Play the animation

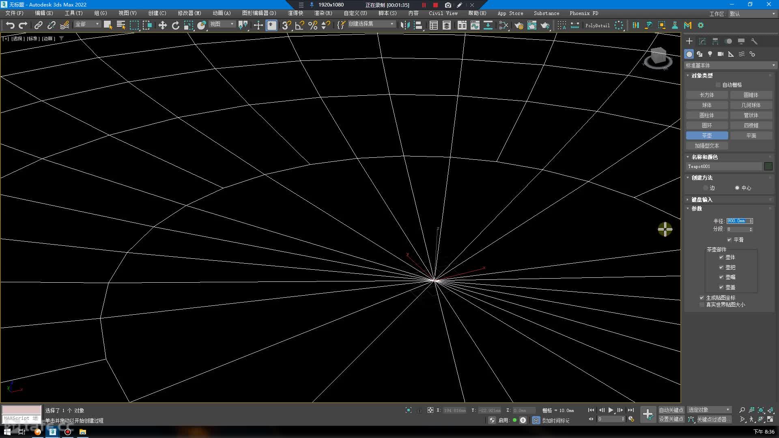click(x=611, y=410)
